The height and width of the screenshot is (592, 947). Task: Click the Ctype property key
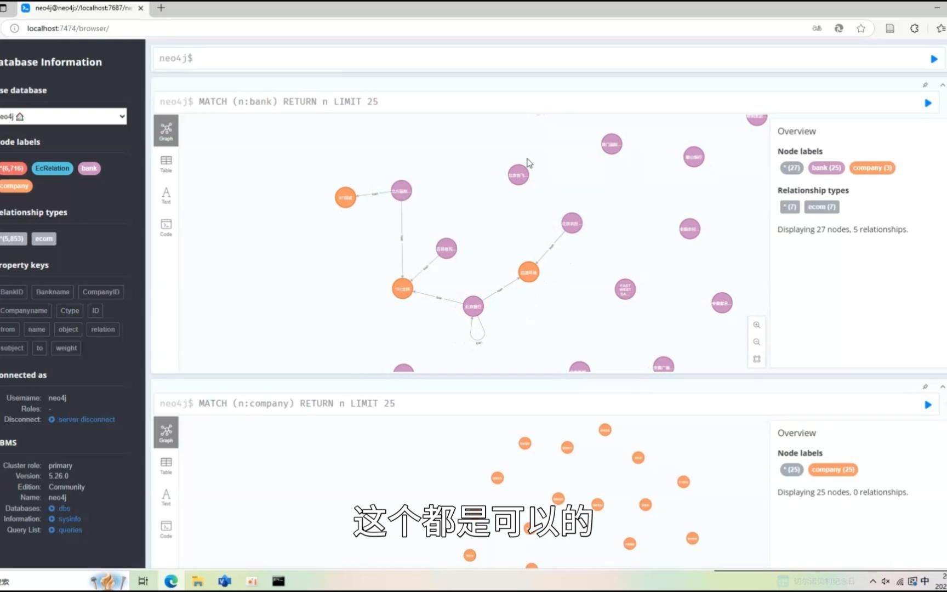(70, 311)
